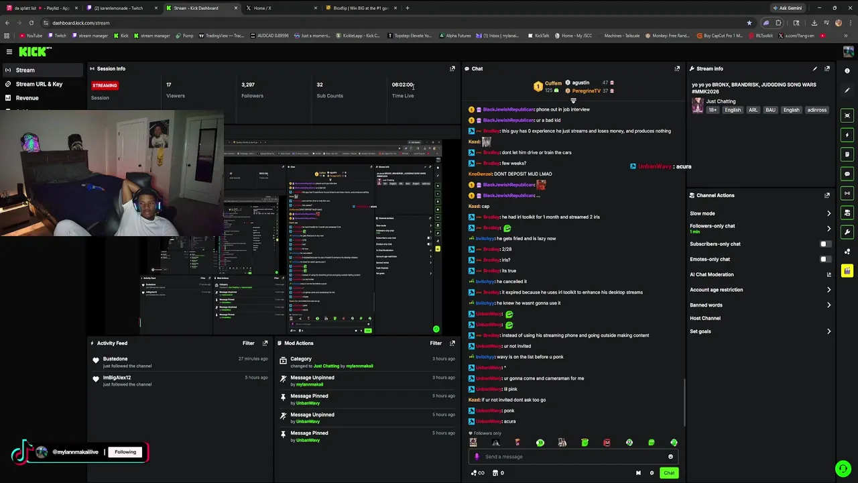Open Bustedone's profile in Activity Feed

click(115, 359)
